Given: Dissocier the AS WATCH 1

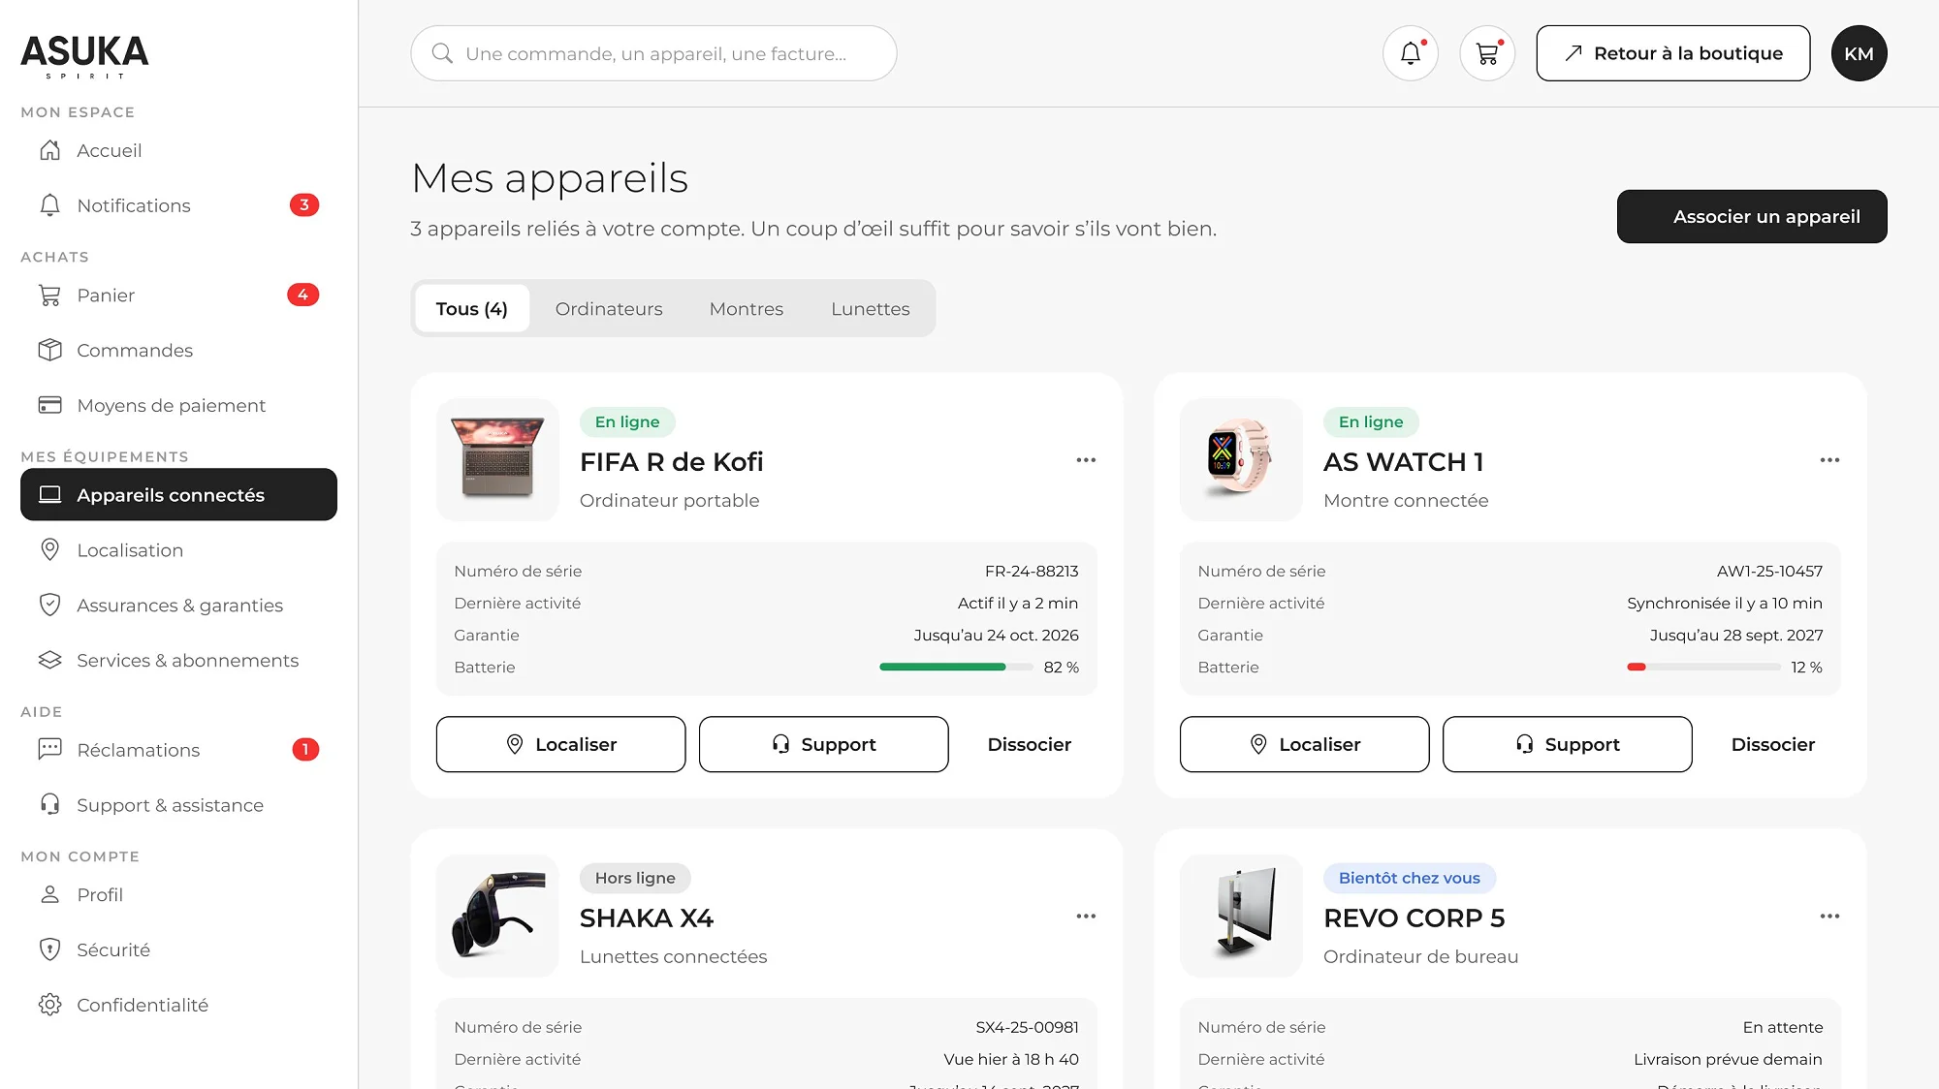Looking at the screenshot, I should [x=1773, y=745].
